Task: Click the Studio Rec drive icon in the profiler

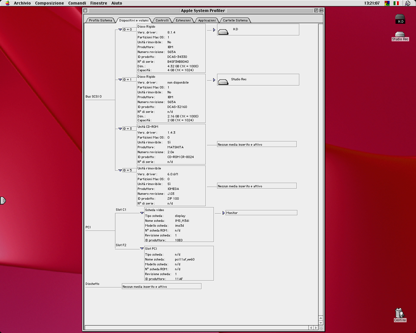Action: [x=223, y=82]
